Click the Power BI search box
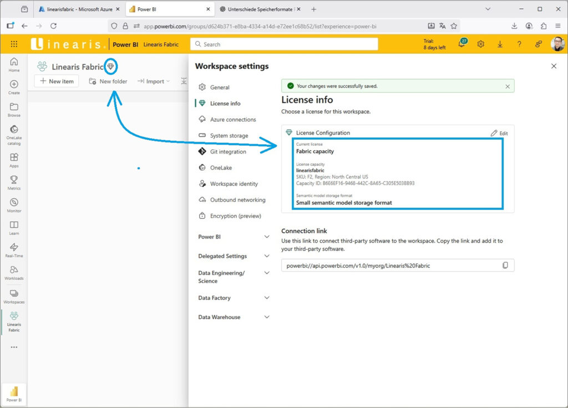 (284, 44)
